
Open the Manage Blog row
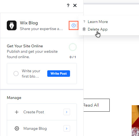pos(42,128)
